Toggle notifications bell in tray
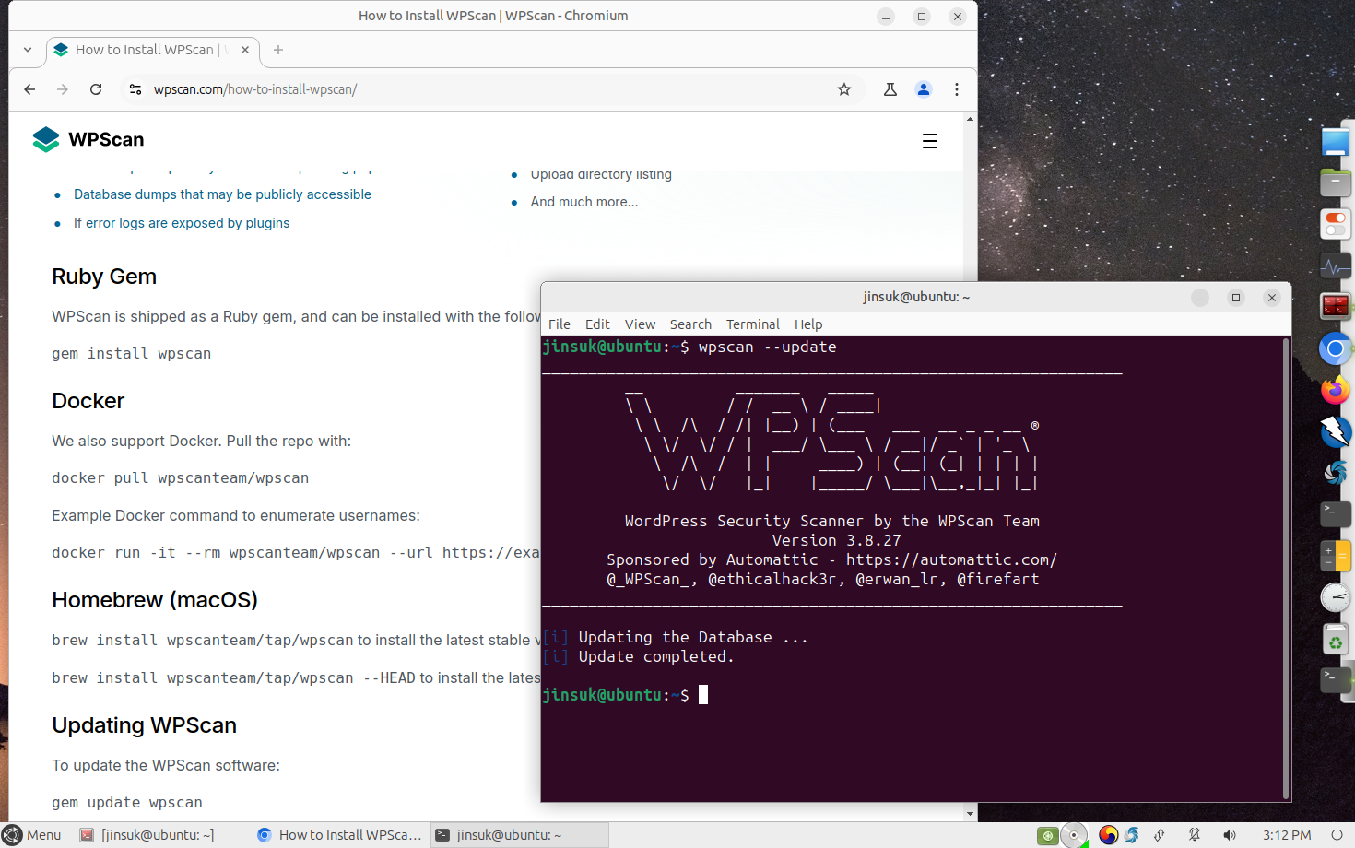Screen dimensions: 1355x848 [1195, 835]
